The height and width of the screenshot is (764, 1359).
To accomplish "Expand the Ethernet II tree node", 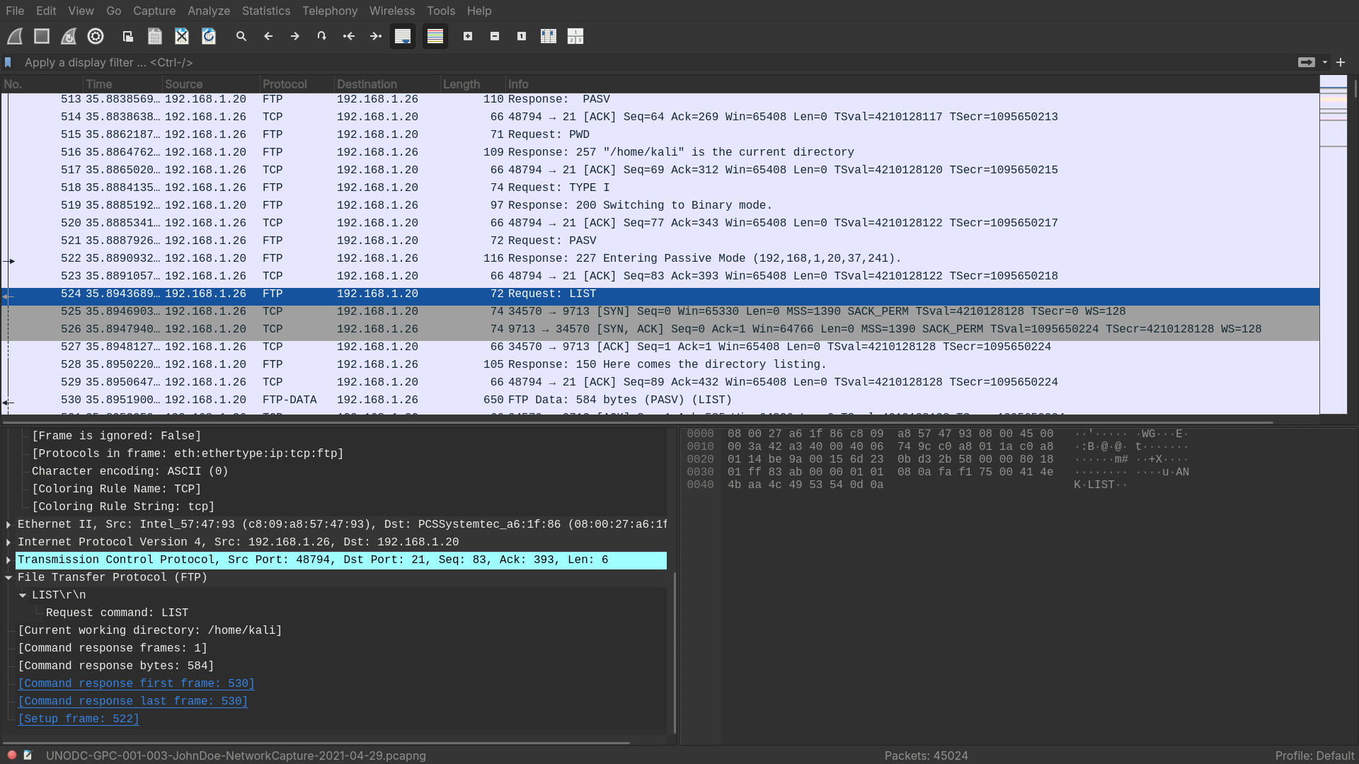I will (x=8, y=524).
